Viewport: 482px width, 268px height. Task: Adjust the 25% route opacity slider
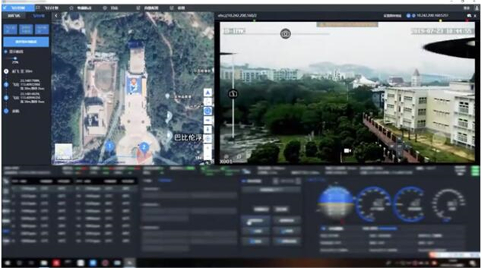click(x=15, y=58)
